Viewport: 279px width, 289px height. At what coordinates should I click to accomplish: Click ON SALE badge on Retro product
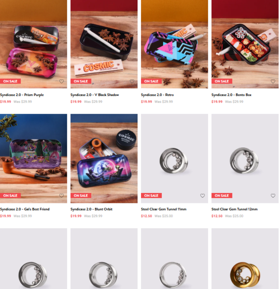tap(151, 81)
